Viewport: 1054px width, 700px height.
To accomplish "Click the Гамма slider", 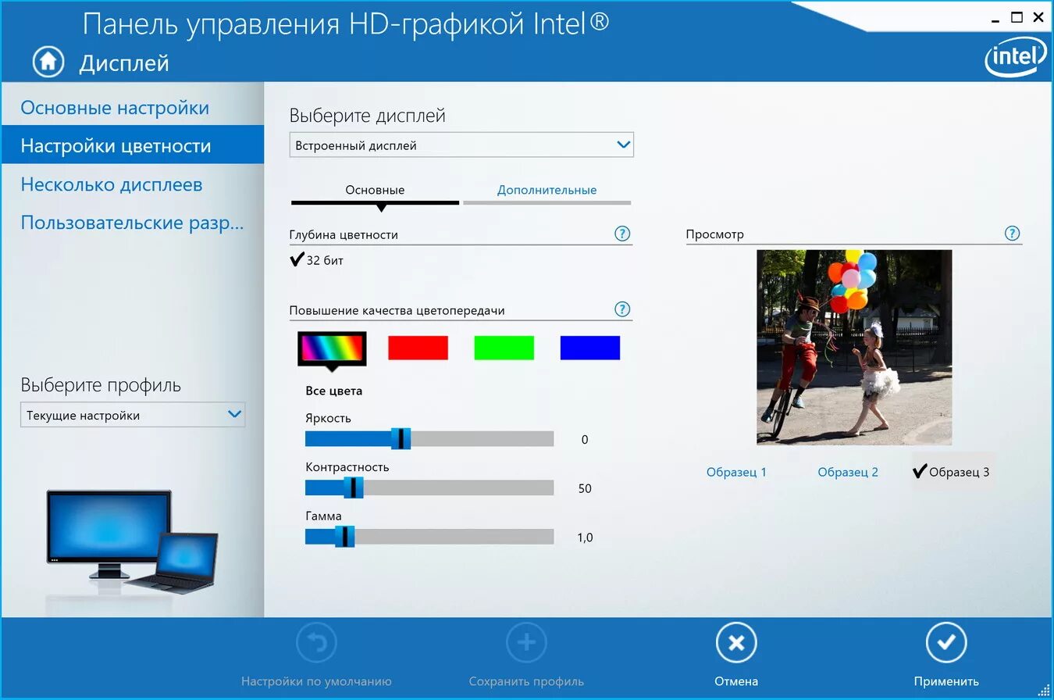I will point(429,537).
